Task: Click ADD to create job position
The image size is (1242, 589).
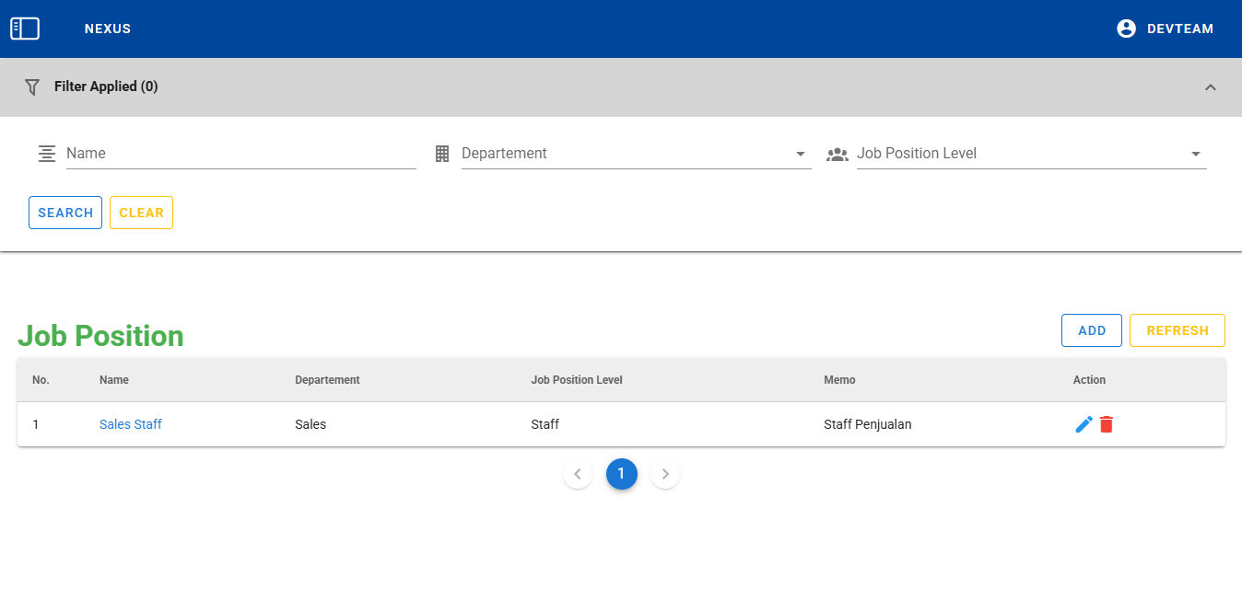Action: 1091,330
